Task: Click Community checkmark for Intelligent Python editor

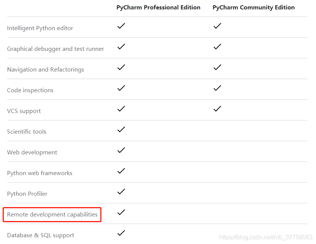Action: point(217,26)
